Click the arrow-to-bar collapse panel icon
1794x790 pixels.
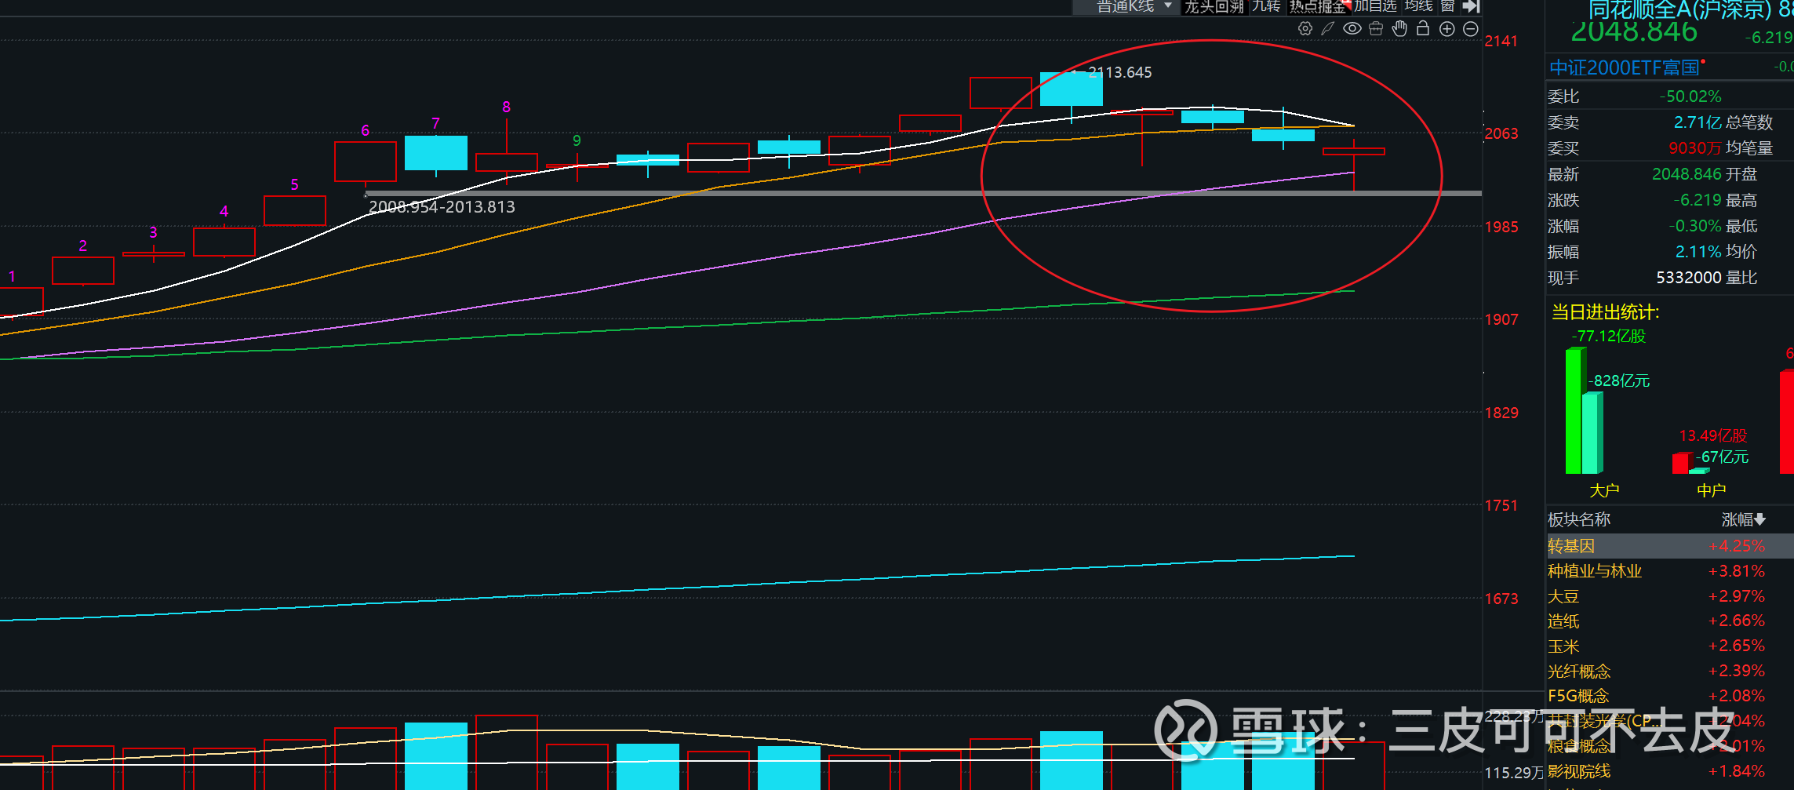[1472, 6]
